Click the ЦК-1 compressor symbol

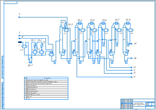pyautogui.click(x=30, y=60)
